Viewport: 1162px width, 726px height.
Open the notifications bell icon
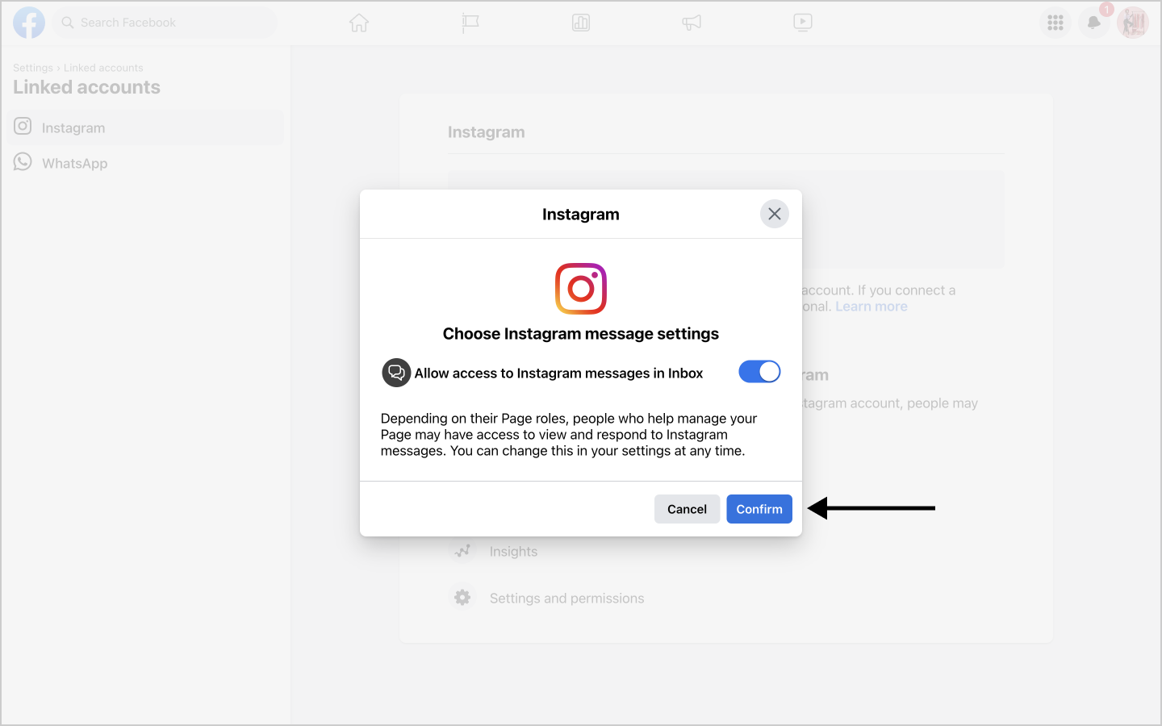pos(1094,23)
